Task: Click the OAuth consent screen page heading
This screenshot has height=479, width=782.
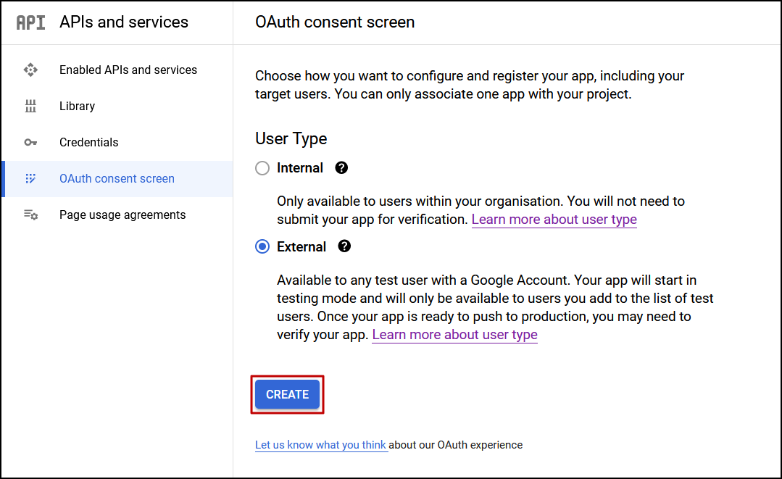Action: pyautogui.click(x=334, y=22)
